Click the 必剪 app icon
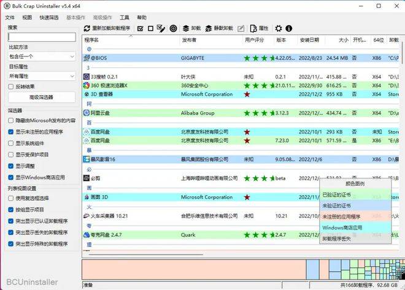 click(x=87, y=178)
